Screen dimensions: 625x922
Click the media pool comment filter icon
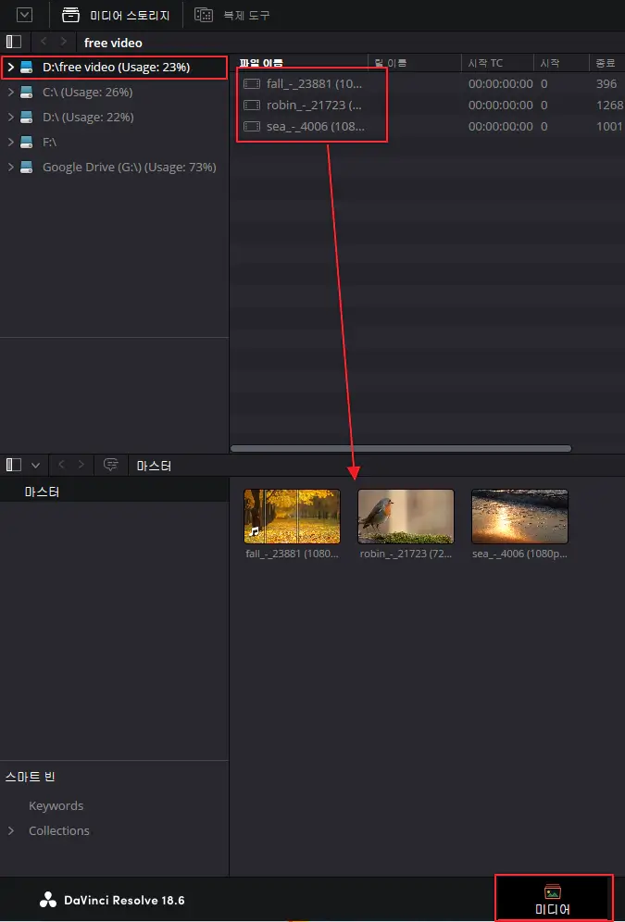coord(110,465)
